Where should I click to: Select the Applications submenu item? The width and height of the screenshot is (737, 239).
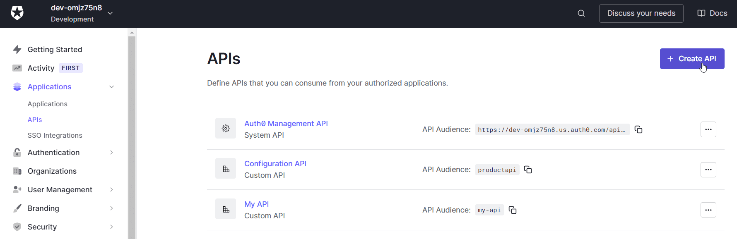[x=48, y=104]
